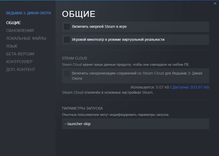Select the КОНТРОЛЛЕР tab

(x=20, y=62)
